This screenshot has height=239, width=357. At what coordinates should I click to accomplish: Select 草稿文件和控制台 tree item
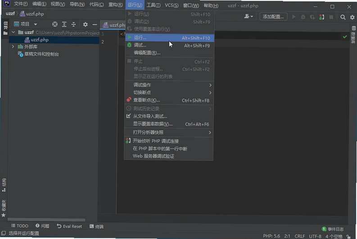38,54
